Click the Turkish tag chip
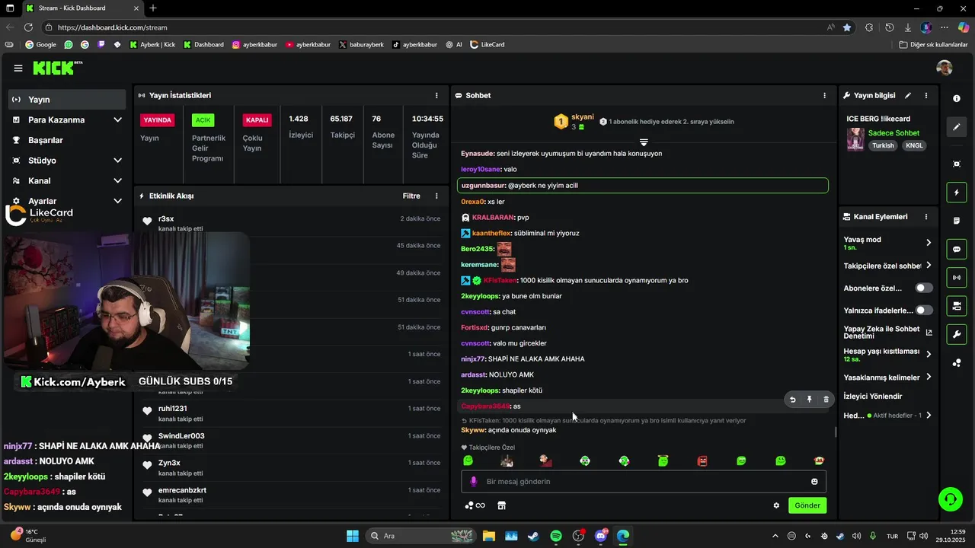The width and height of the screenshot is (975, 548). 883,145
